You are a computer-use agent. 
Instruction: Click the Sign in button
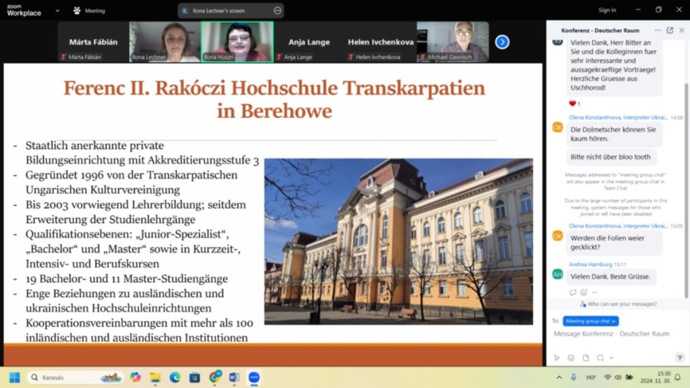607,10
